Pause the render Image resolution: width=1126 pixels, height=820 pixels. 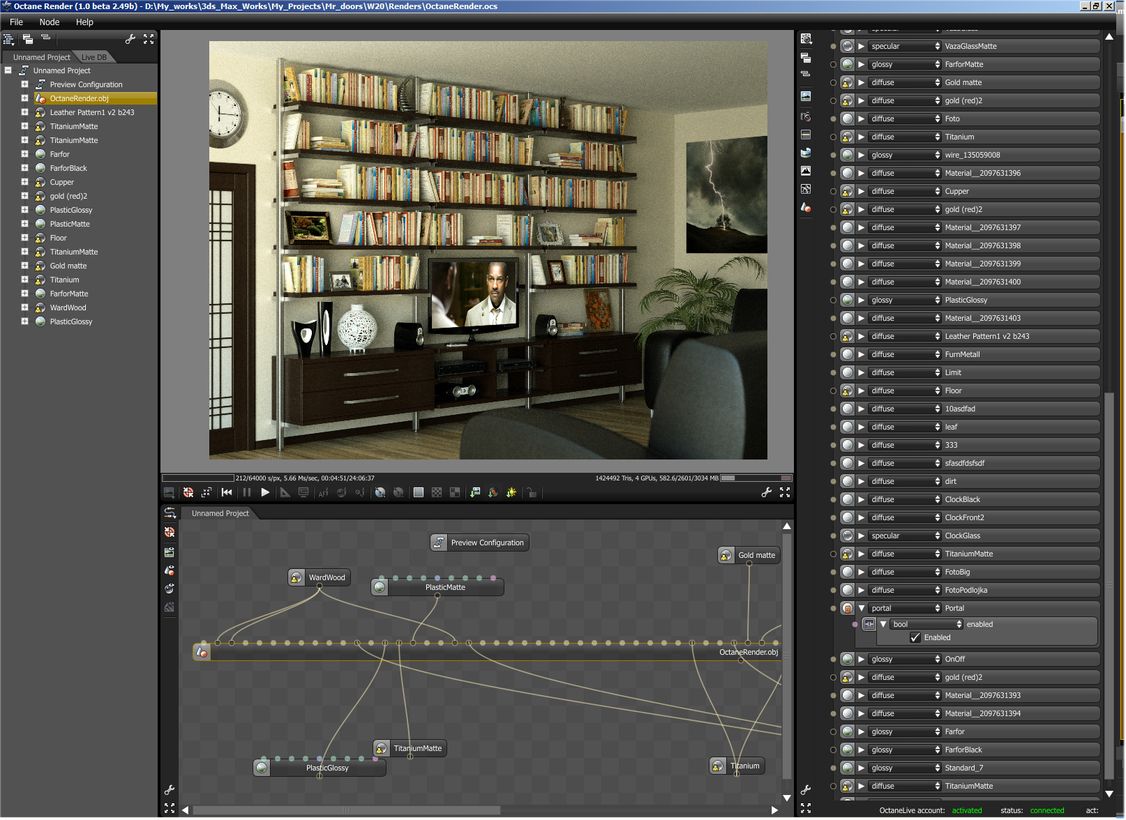[x=246, y=492]
